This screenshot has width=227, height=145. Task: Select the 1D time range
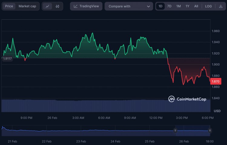(160, 6)
